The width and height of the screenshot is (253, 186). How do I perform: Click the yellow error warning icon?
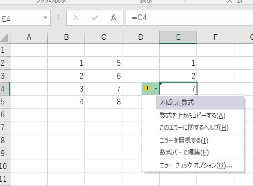click(x=147, y=88)
